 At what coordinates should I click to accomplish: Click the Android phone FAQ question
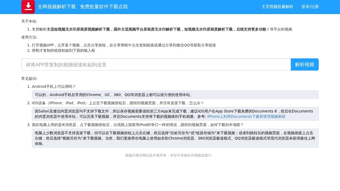coord(54,86)
